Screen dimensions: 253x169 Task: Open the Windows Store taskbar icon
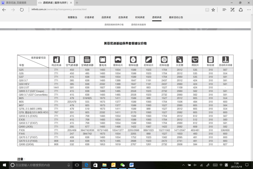95,165
